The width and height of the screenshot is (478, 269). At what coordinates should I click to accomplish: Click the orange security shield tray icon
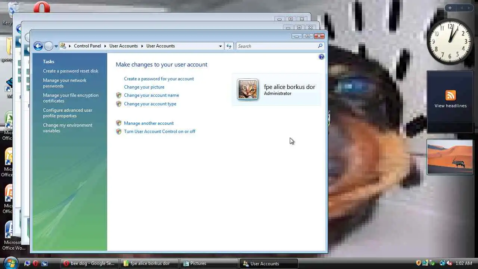point(419,263)
